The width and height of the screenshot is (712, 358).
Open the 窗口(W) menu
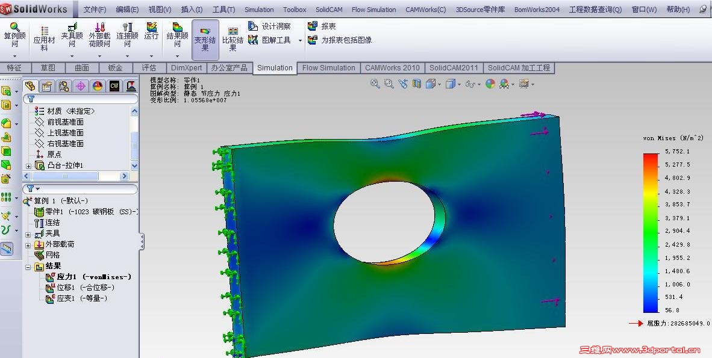[645, 10]
